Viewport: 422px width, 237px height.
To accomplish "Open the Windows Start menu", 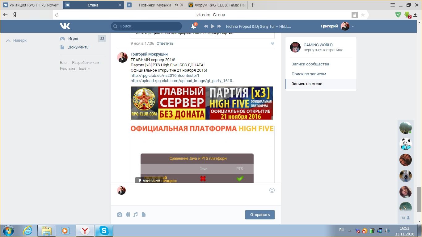I will 8,231.
